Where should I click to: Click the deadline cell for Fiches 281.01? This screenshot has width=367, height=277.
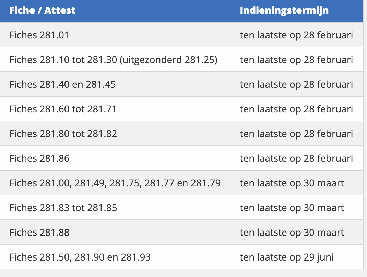(296, 35)
